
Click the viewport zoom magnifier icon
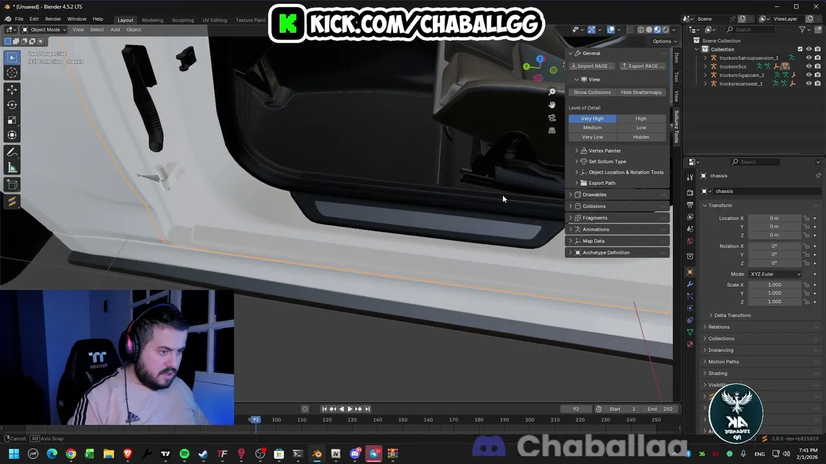552,92
